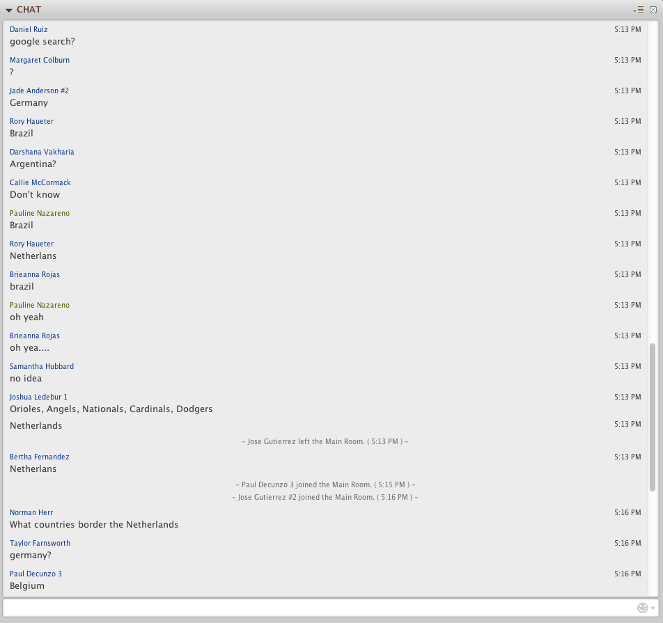The height and width of the screenshot is (623, 663).
Task: Expand the emoticon dropdown arrow
Action: pos(653,608)
